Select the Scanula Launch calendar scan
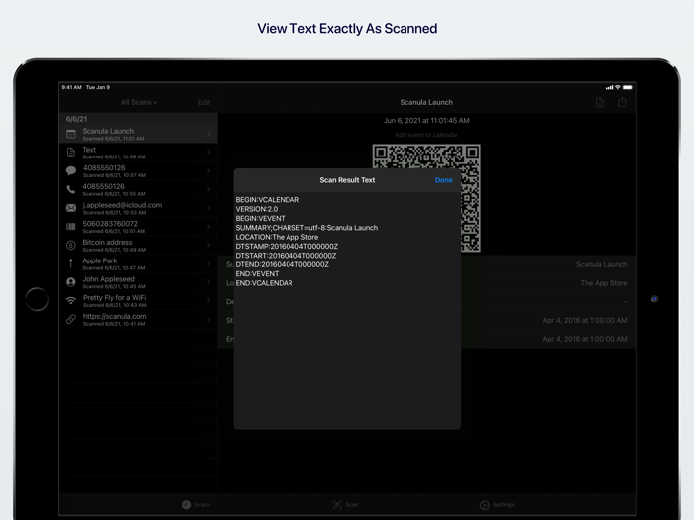This screenshot has width=694, height=520. (138, 134)
